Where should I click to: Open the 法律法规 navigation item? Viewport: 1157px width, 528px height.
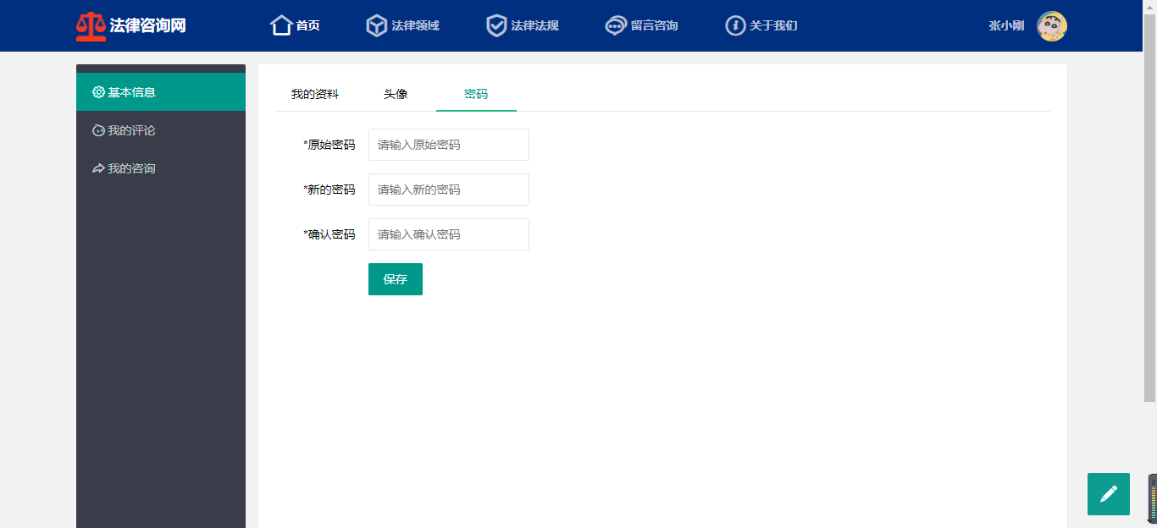523,25
